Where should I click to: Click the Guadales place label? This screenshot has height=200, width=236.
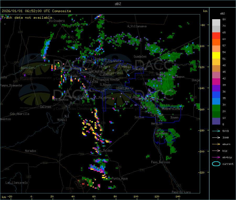140,57
